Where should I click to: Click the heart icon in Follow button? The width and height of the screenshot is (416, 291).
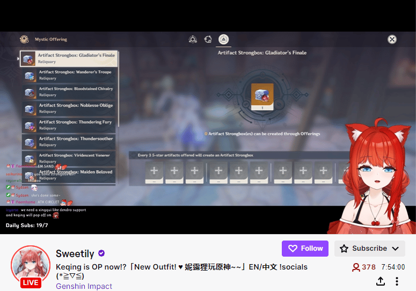coord(293,249)
